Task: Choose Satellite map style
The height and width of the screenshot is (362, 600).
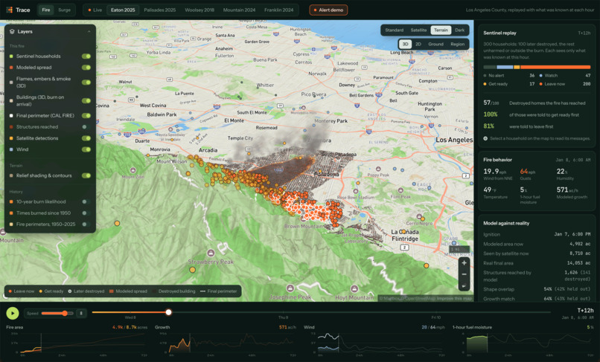Action: click(x=418, y=30)
